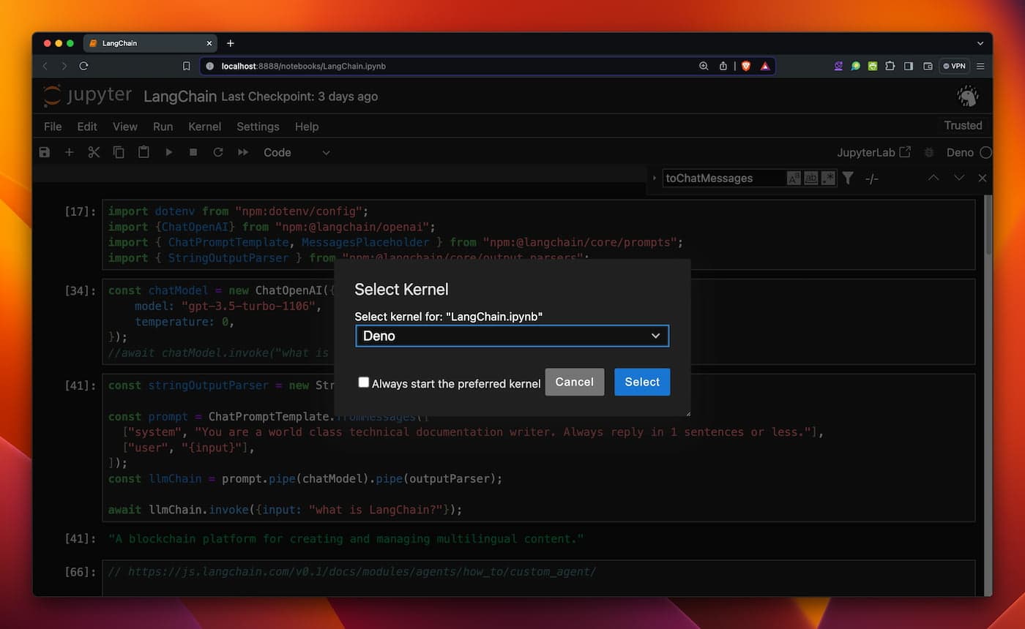The width and height of the screenshot is (1025, 629).
Task: Open the File menu
Action: (53, 127)
